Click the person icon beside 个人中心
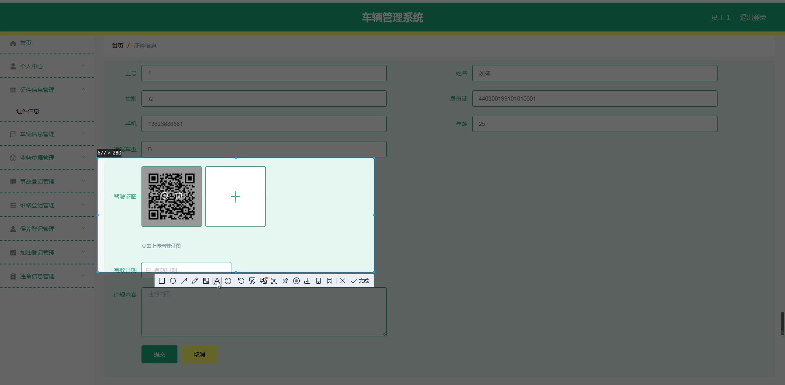 (x=13, y=66)
